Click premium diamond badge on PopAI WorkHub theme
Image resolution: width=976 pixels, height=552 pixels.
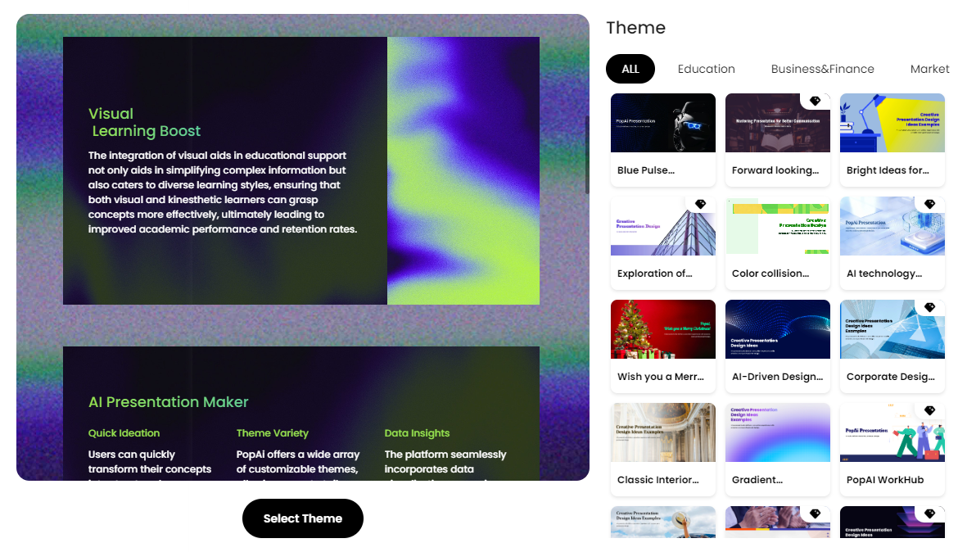[x=929, y=411]
